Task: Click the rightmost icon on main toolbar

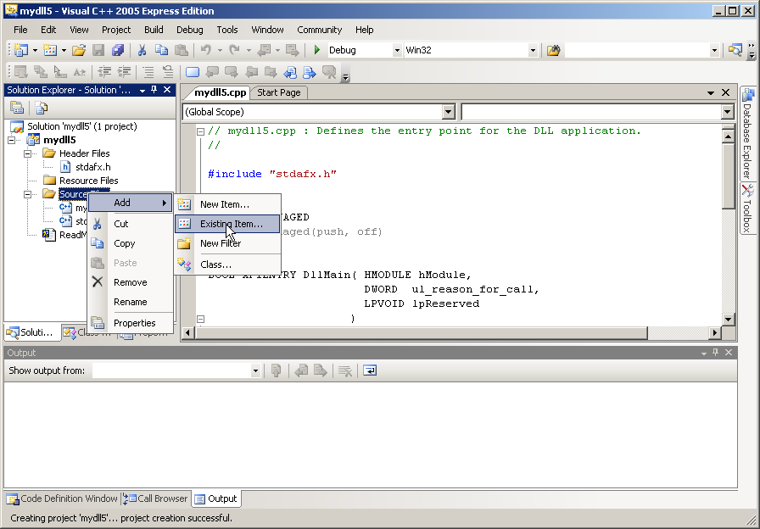Action: pos(735,50)
